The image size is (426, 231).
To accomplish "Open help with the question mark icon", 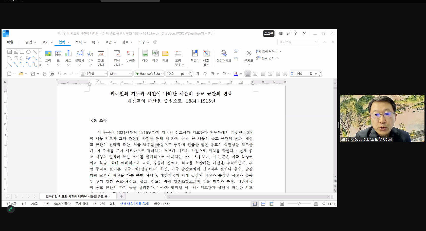I will point(304,33).
